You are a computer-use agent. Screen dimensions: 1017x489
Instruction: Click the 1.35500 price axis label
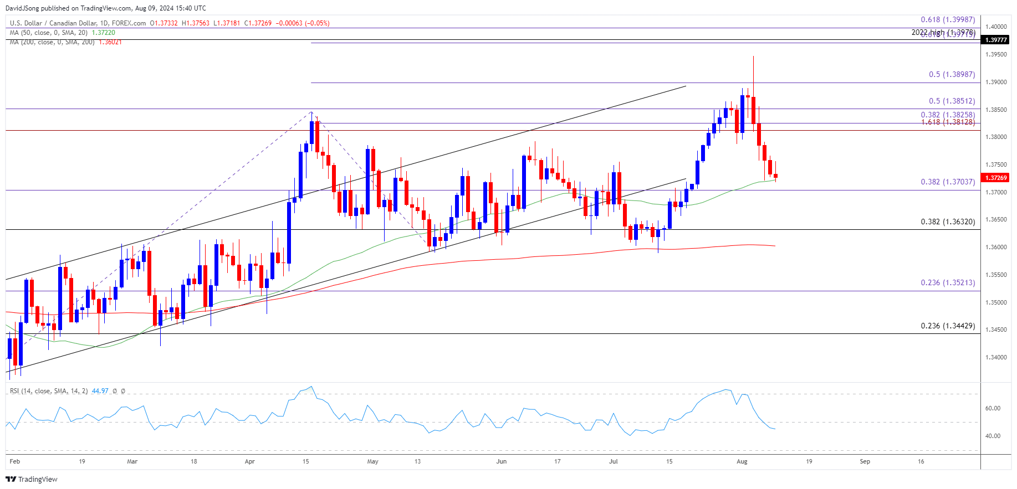tap(996, 275)
